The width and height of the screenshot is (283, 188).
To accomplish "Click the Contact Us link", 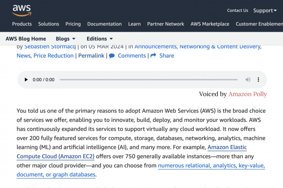I will pyautogui.click(x=237, y=10).
